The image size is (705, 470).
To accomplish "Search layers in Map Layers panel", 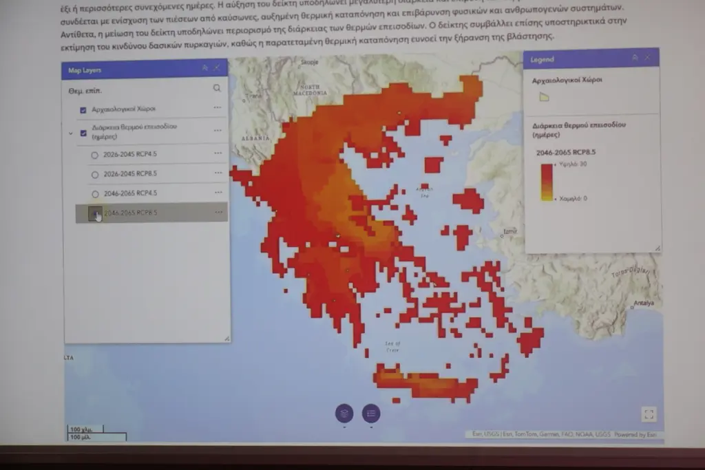I will point(217,89).
